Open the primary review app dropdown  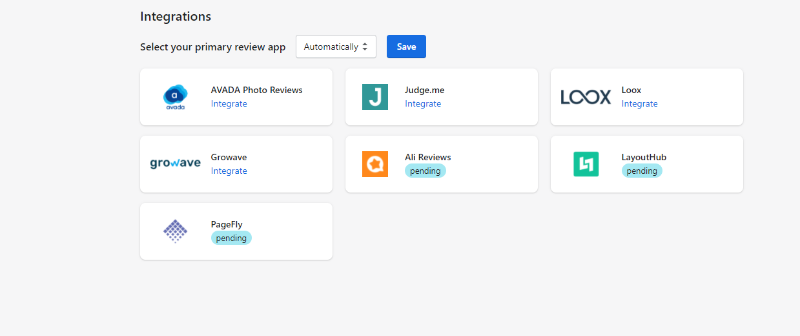[x=336, y=47]
